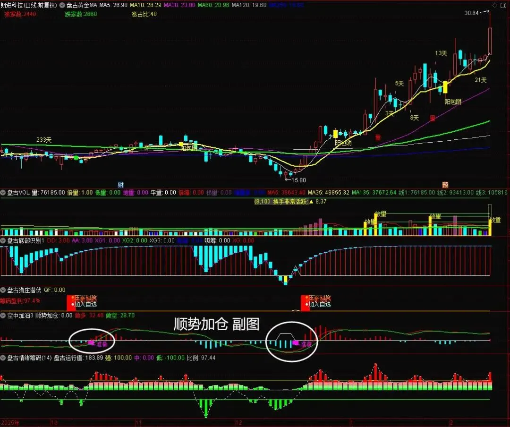Click the 量: 76185.00 volume value
This screenshot has width=510, height=427.
pos(48,193)
